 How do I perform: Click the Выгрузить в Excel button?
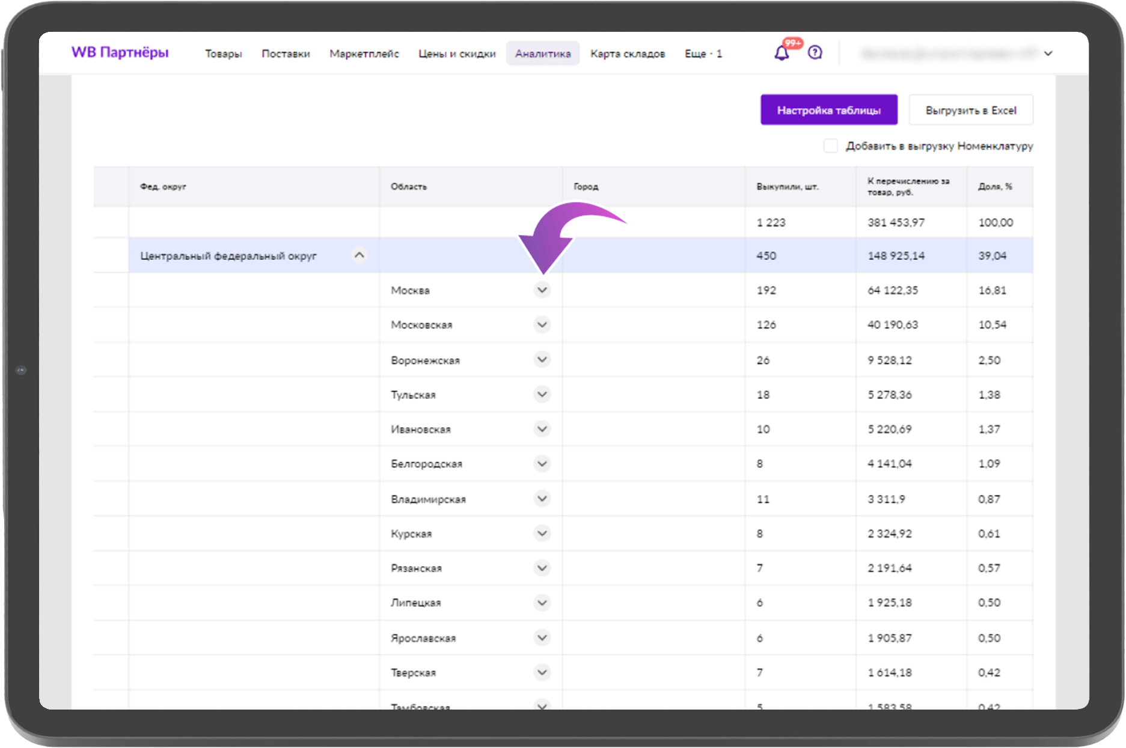click(971, 110)
